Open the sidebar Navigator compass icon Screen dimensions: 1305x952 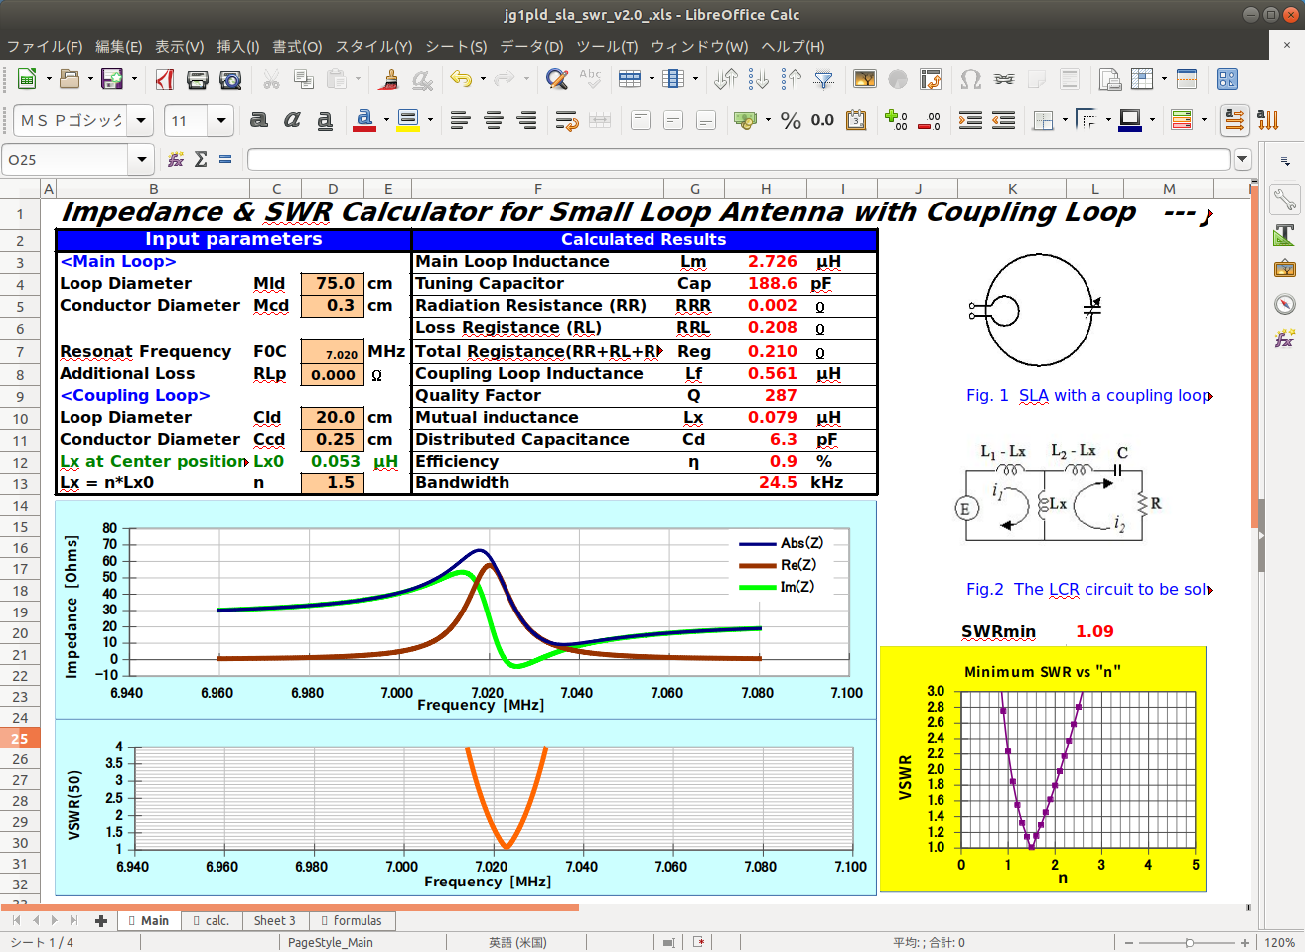tap(1285, 304)
